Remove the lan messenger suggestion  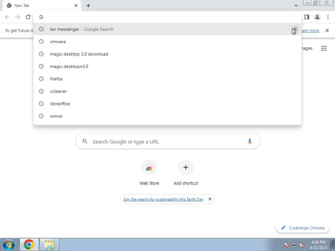[295, 29]
